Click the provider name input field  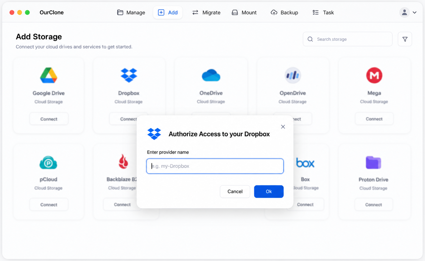215,166
